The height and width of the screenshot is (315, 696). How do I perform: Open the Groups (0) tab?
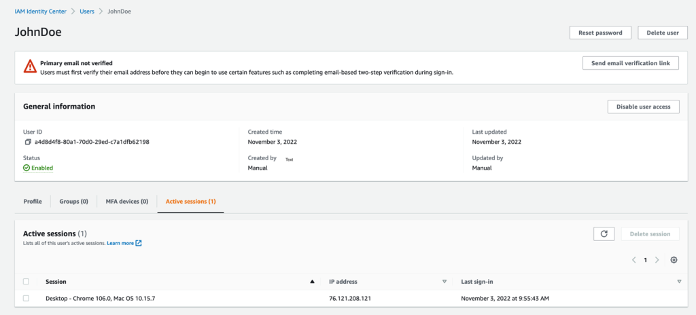click(73, 202)
